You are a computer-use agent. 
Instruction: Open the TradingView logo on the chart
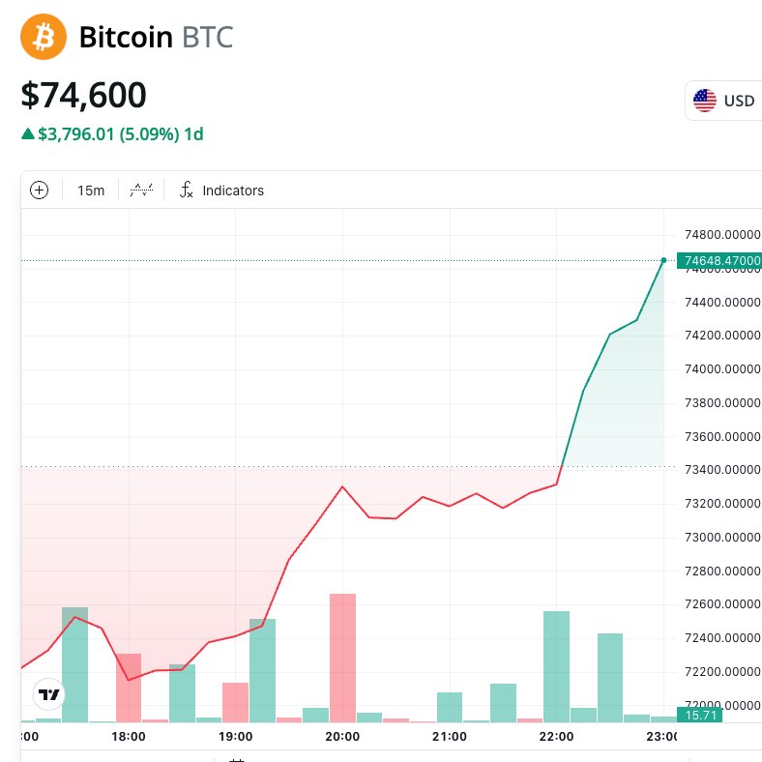(x=49, y=694)
